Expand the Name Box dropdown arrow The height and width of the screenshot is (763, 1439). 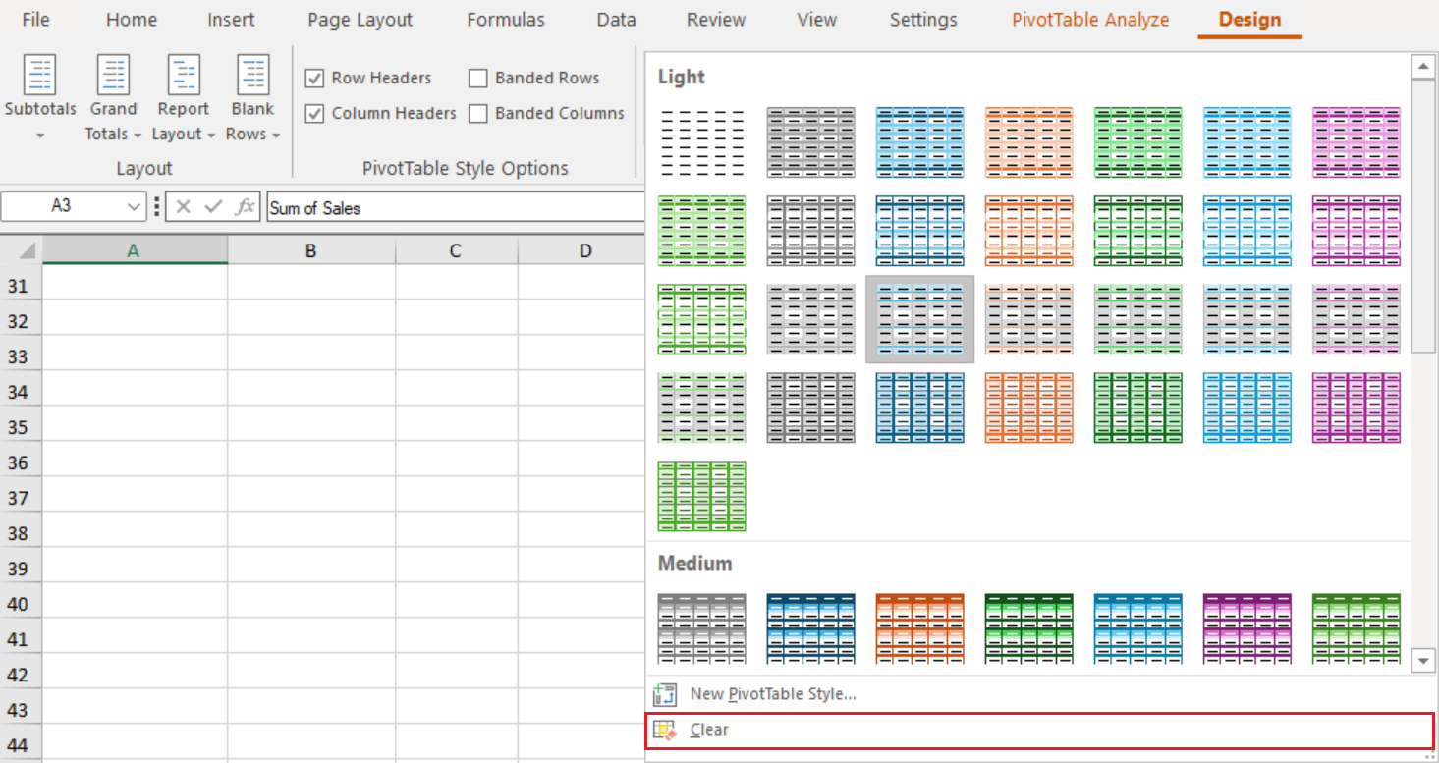pos(135,207)
